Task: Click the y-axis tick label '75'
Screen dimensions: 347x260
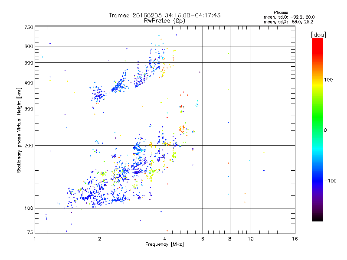Action: tap(30, 232)
